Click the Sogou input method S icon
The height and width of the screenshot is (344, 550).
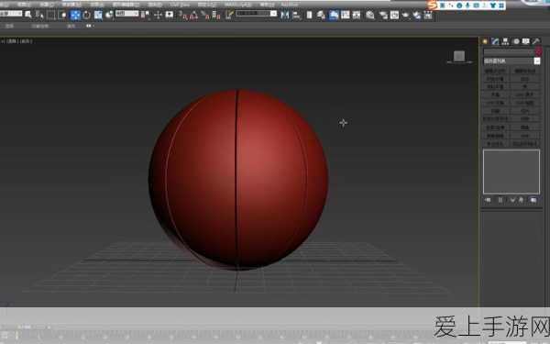433,5
